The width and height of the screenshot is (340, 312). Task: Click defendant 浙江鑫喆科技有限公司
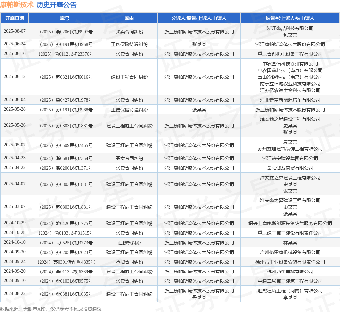pos(290,28)
